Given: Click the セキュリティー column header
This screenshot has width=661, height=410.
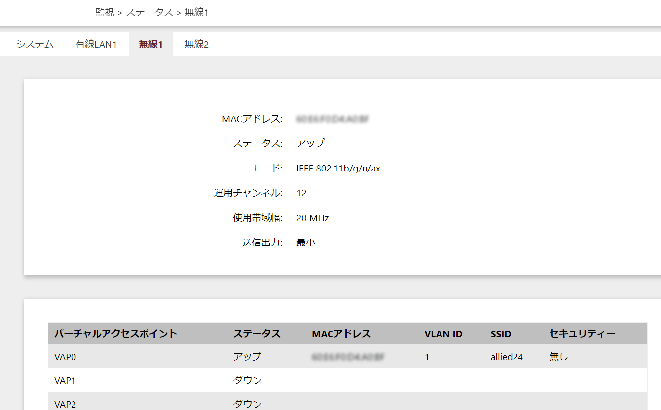Looking at the screenshot, I should (582, 334).
